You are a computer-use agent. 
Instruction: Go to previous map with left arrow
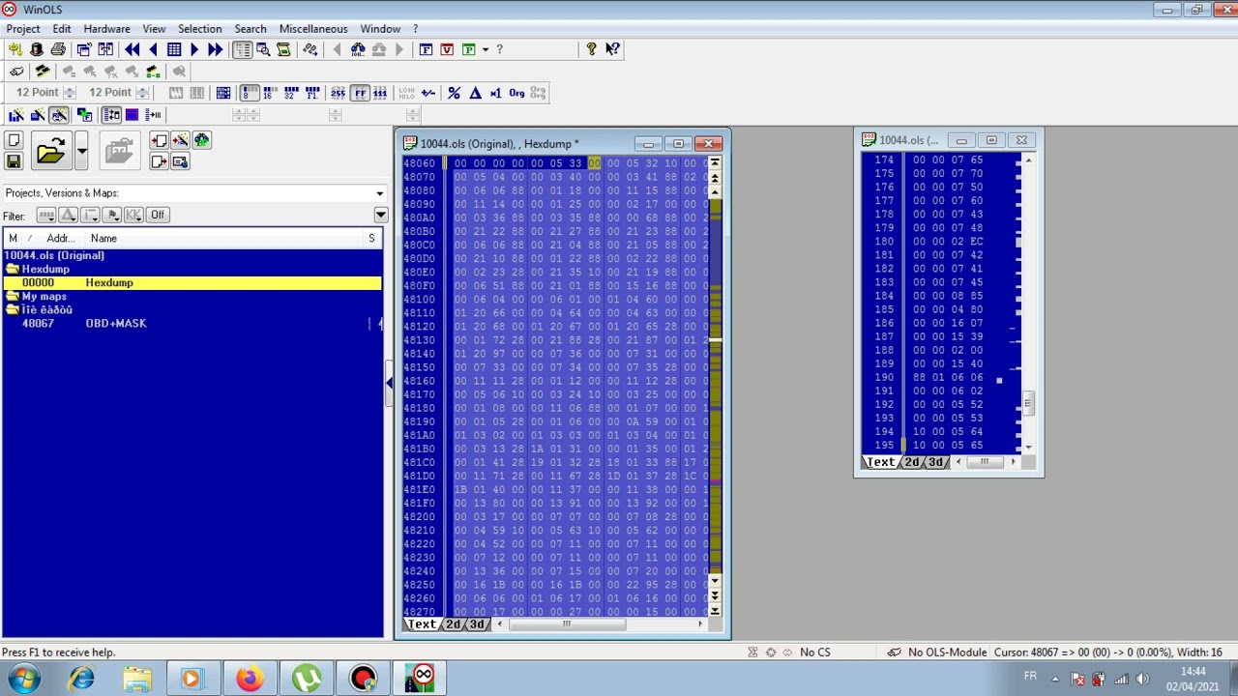152,49
